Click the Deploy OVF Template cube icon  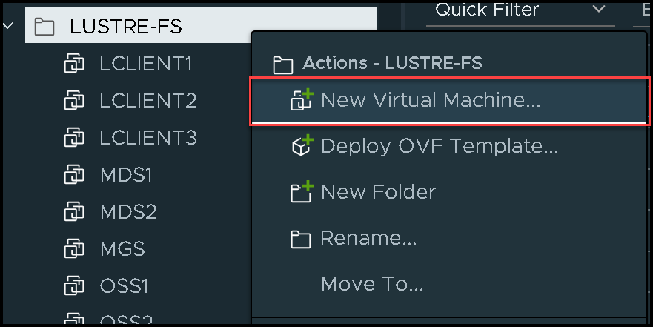pyautogui.click(x=302, y=146)
